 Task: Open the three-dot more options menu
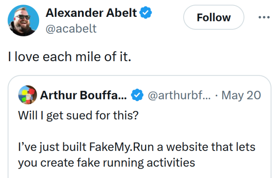(x=264, y=18)
